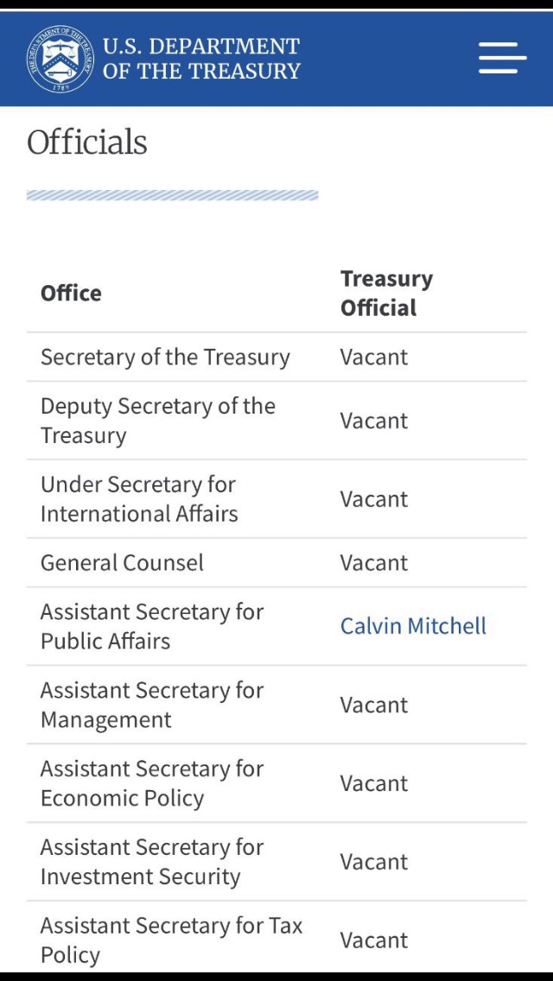The width and height of the screenshot is (553, 981).
Task: Click Assistant Secretary for Tax Policy
Action: [x=172, y=940]
